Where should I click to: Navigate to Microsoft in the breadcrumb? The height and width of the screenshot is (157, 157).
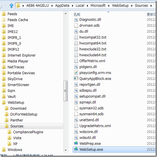[x=98, y=6]
